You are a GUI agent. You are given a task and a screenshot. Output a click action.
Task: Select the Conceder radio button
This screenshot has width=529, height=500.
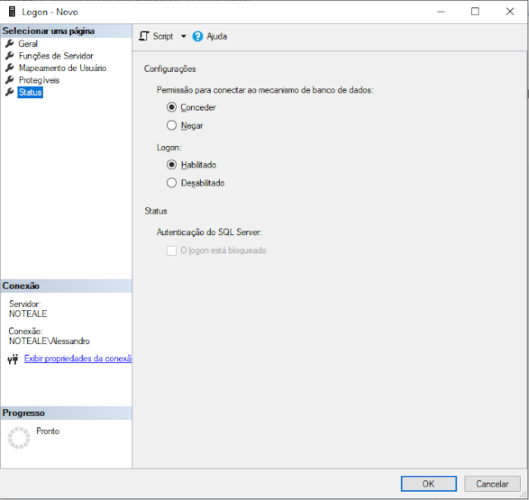[172, 107]
